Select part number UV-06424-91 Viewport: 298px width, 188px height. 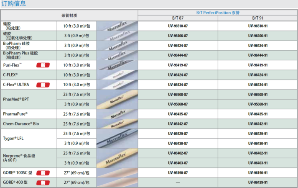[258, 75]
